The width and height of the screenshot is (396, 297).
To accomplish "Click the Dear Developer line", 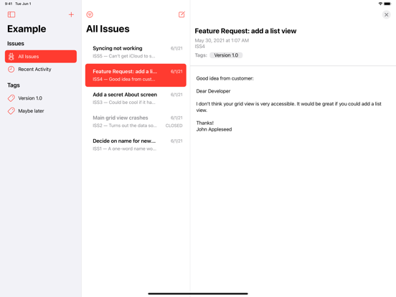I will click(213, 91).
